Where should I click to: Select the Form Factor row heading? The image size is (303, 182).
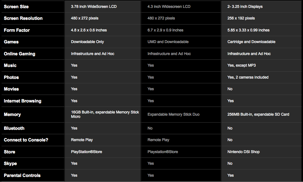click(x=17, y=30)
